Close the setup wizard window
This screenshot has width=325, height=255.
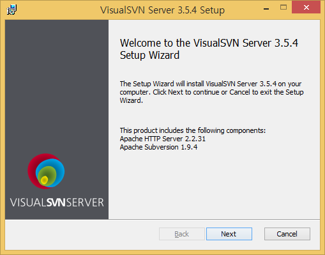306,8
